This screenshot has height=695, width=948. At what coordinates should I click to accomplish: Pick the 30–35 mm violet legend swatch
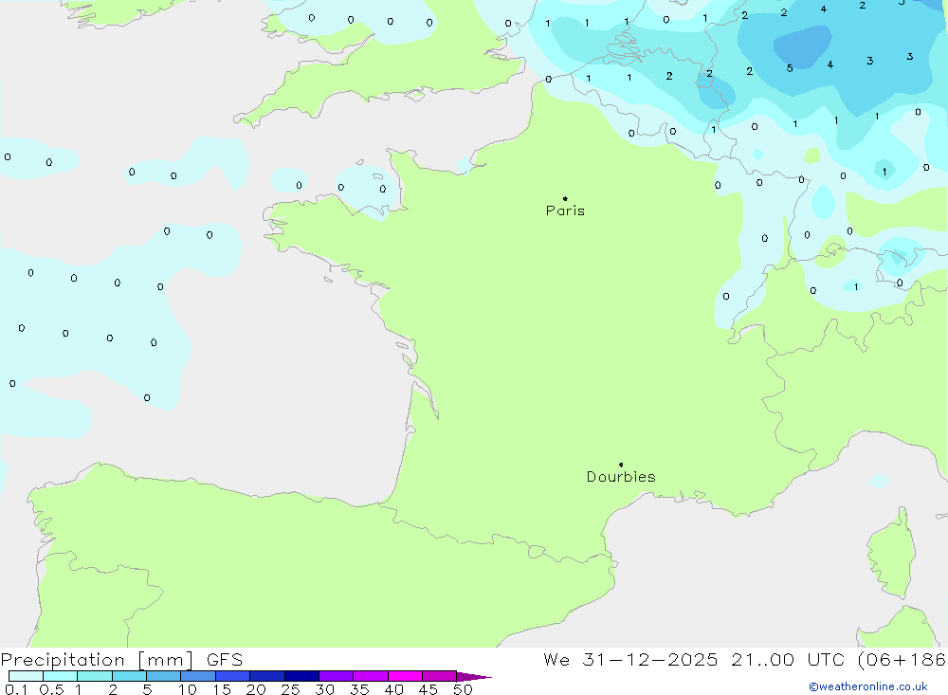(336, 676)
